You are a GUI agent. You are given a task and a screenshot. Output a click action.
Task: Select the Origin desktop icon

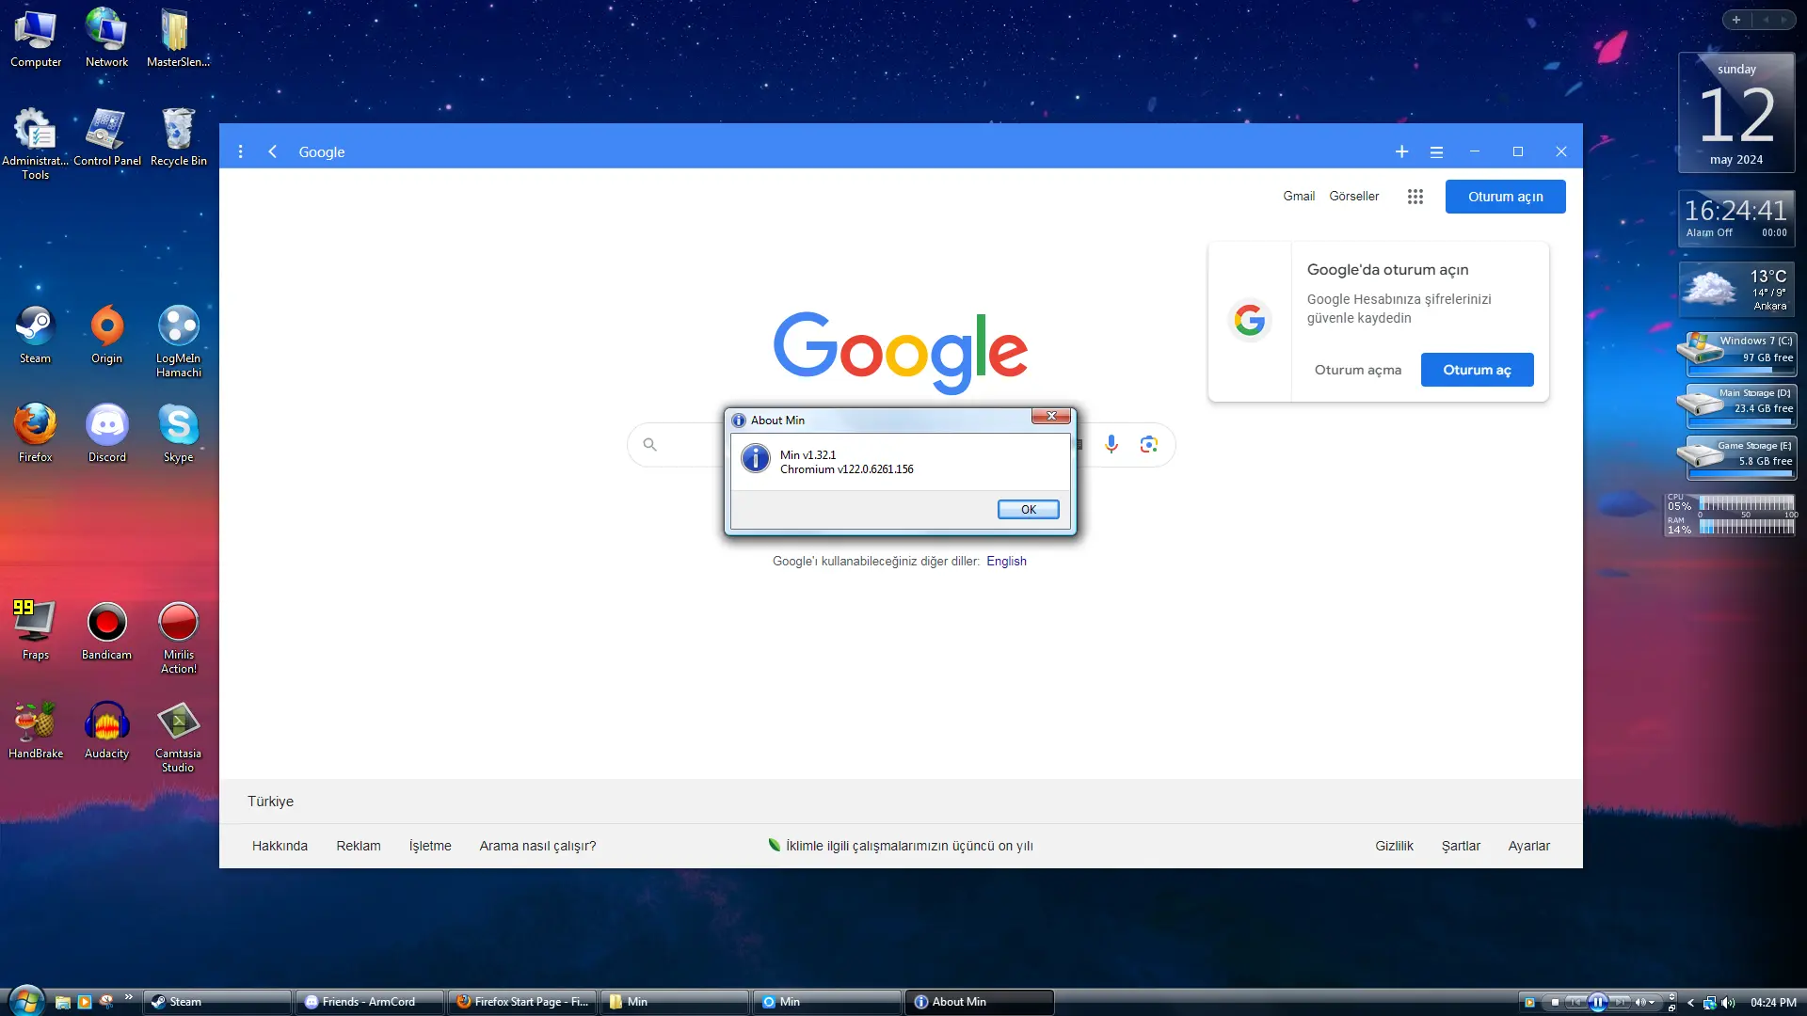106,335
